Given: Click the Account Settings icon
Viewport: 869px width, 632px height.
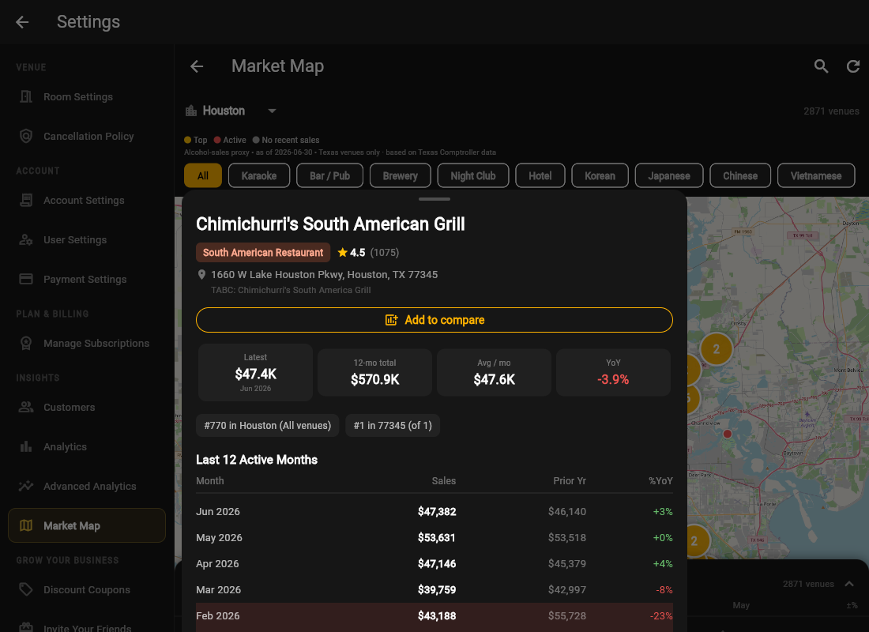Looking at the screenshot, I should click(x=26, y=200).
